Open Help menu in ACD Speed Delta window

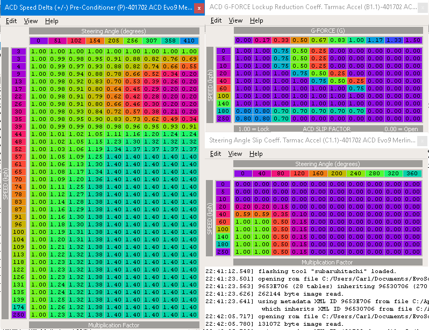tap(52, 21)
